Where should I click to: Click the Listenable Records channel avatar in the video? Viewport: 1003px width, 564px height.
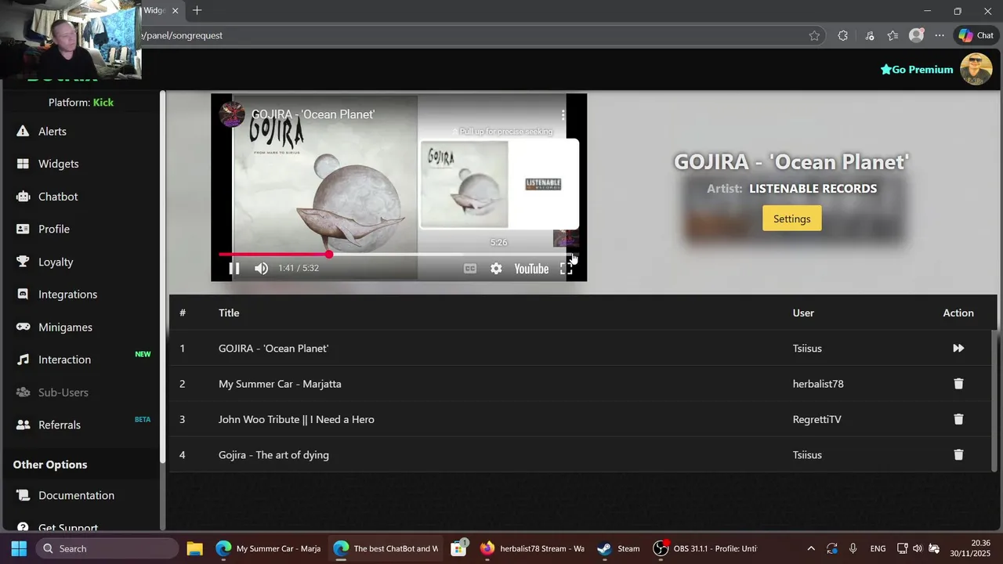(231, 114)
